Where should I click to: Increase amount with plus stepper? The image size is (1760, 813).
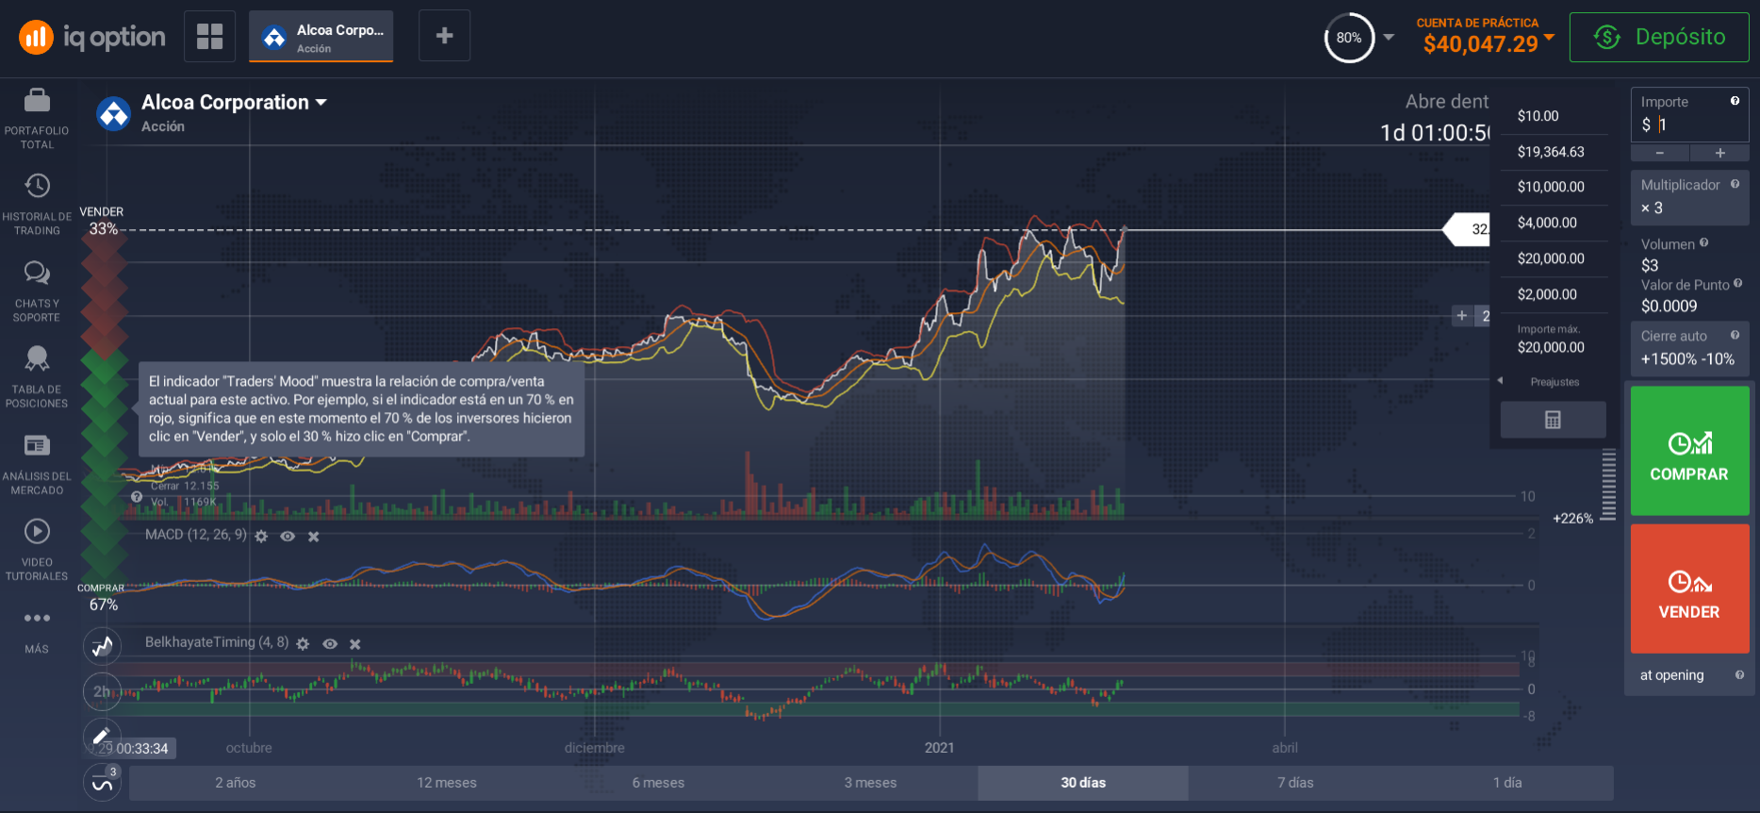(1719, 153)
